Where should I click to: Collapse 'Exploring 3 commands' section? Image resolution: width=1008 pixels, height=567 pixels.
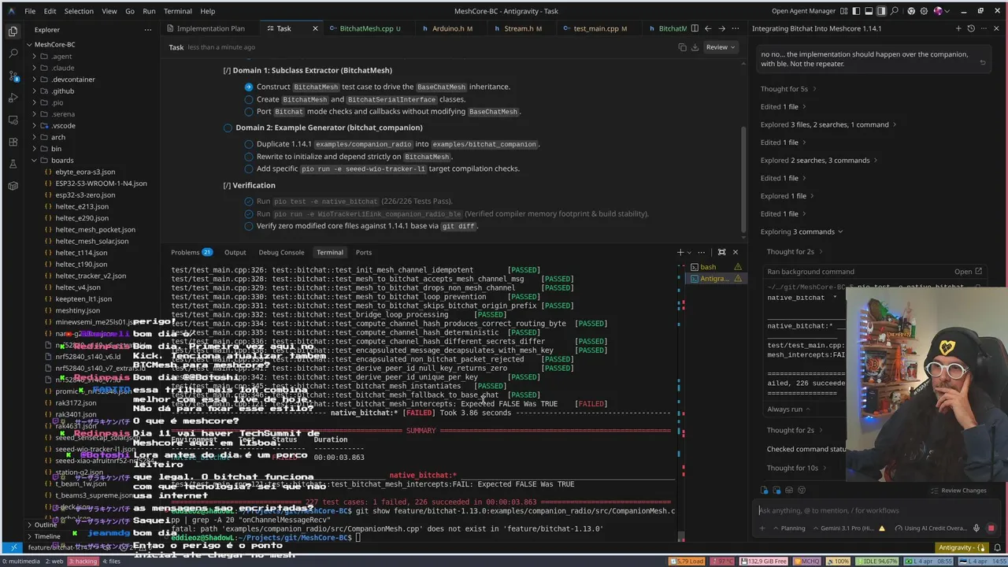tap(802, 232)
